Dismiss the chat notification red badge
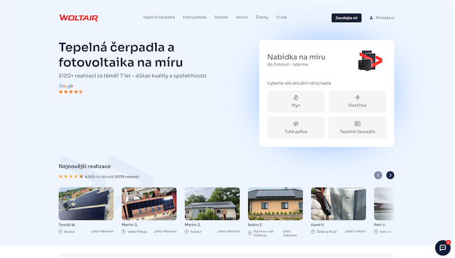This screenshot has height=258, width=455. [x=448, y=242]
